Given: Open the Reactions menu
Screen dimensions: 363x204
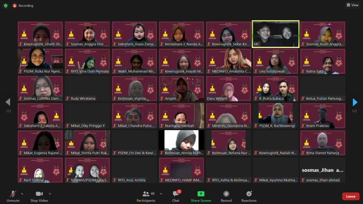Looking at the screenshot, I should click(x=249, y=196).
